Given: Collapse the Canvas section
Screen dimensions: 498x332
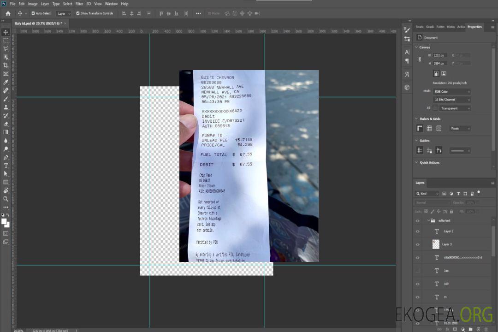Looking at the screenshot, I should coord(417,47).
